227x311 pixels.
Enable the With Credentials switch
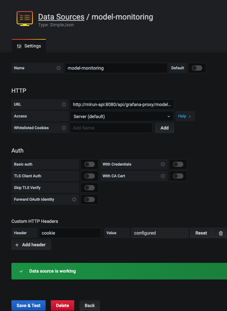click(178, 164)
